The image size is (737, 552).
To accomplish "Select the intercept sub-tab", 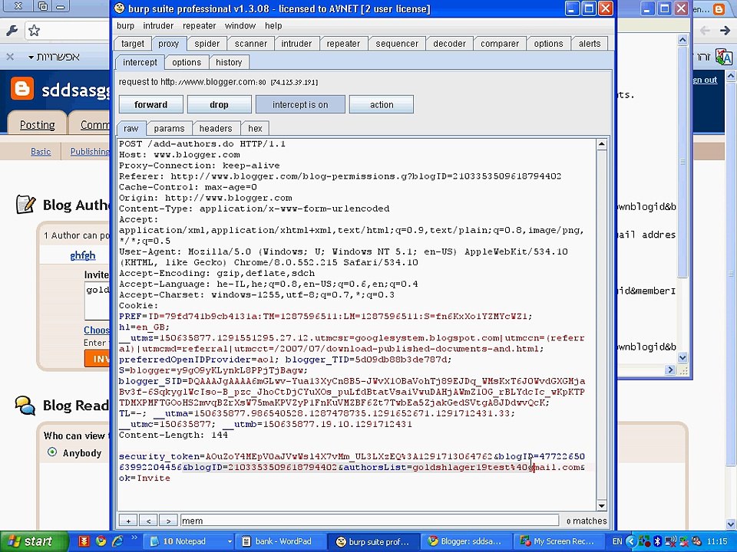I will (x=140, y=62).
